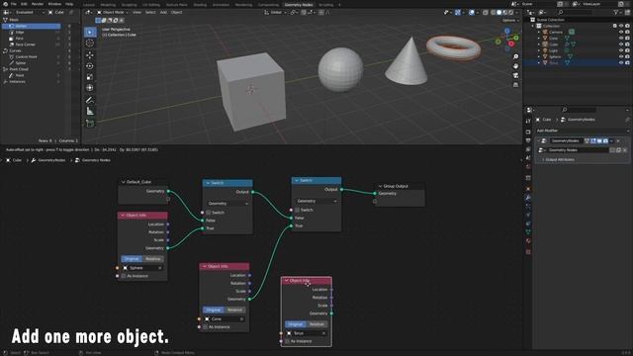The image size is (633, 356).
Task: Collapse the Group Output node
Action: pyautogui.click(x=380, y=186)
